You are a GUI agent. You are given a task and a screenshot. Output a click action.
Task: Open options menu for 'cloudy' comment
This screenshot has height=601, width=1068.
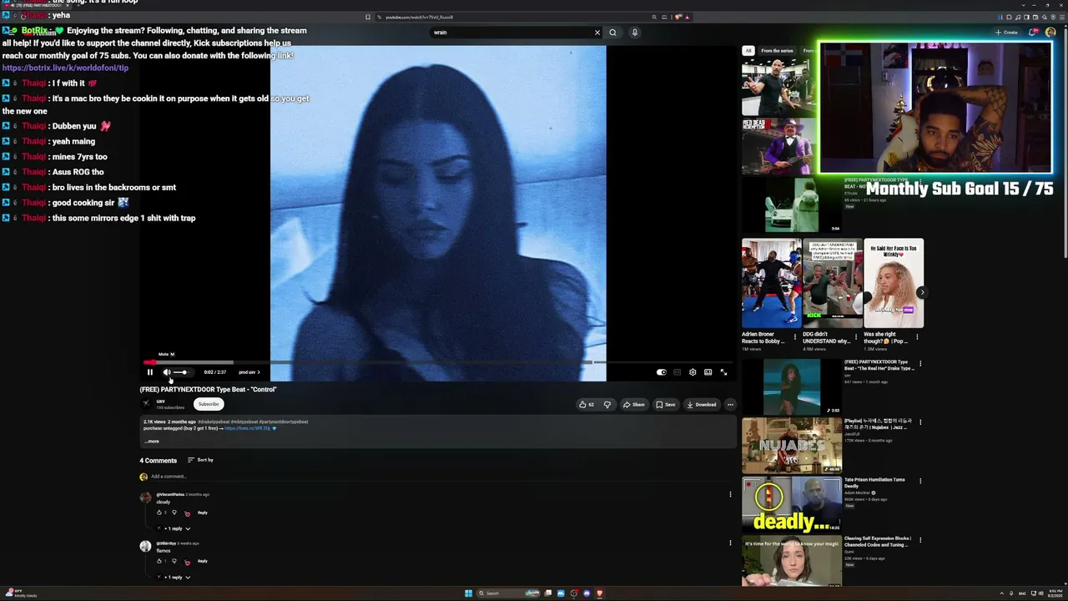(730, 494)
